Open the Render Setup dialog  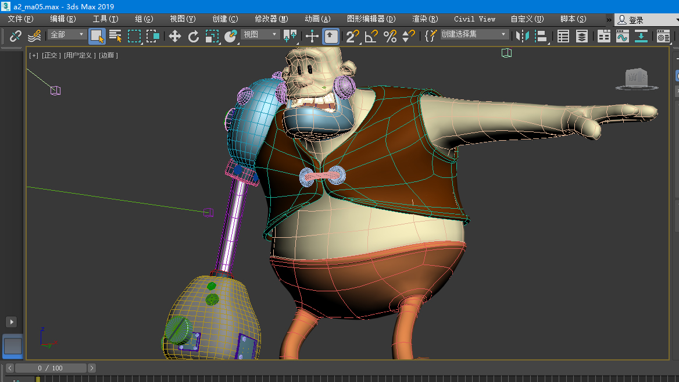pos(663,37)
